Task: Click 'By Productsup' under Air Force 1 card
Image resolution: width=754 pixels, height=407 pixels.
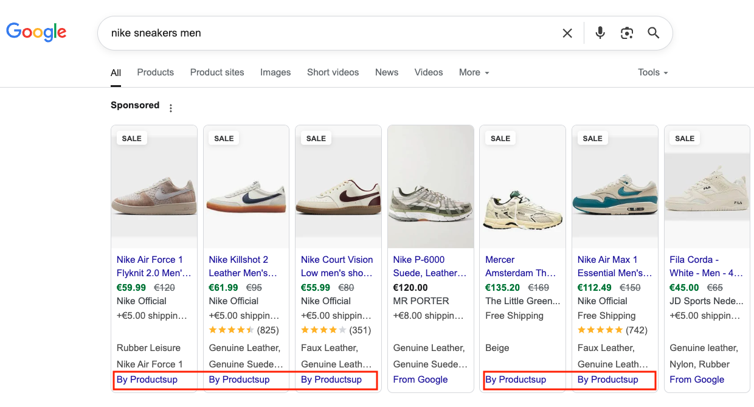Action: 147,380
